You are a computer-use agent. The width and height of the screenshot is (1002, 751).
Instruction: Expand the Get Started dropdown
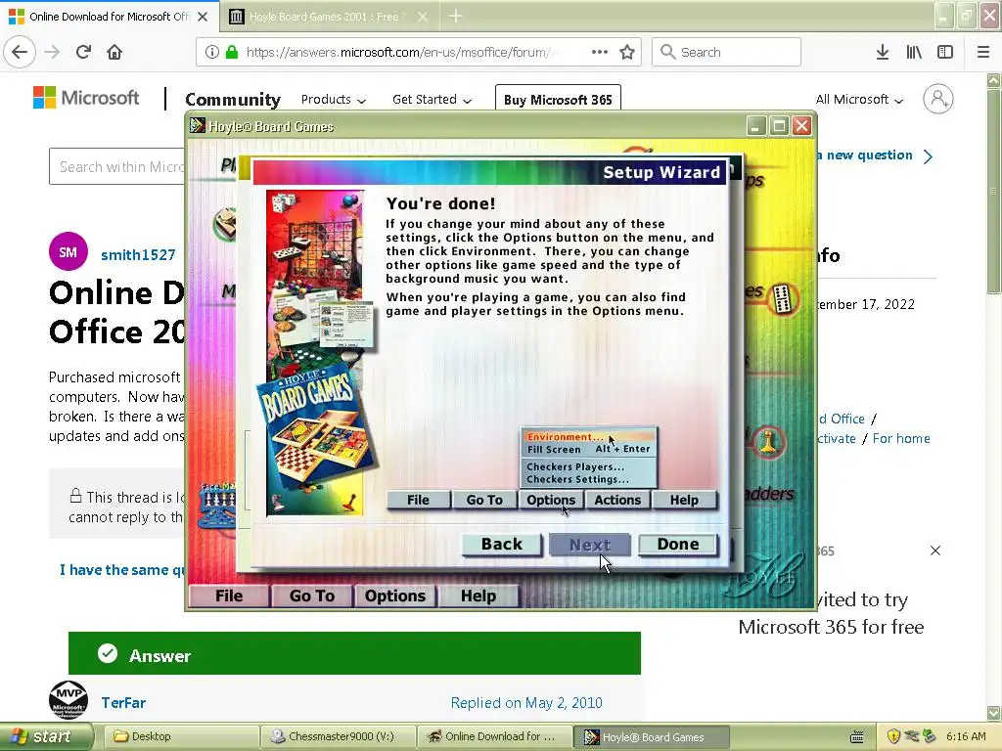click(432, 100)
